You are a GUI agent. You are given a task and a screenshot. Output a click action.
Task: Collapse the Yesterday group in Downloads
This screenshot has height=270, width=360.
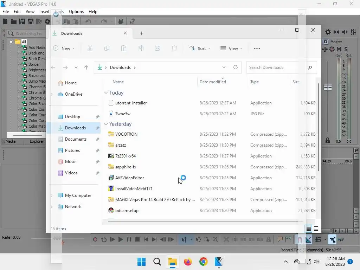pyautogui.click(x=106, y=124)
